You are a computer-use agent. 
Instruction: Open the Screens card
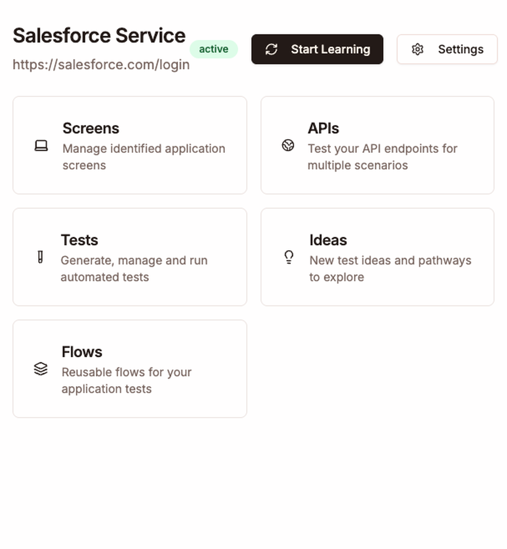[130, 146]
